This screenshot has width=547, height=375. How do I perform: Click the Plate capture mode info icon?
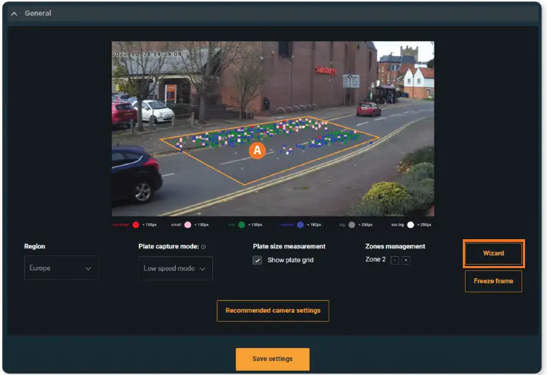click(203, 247)
